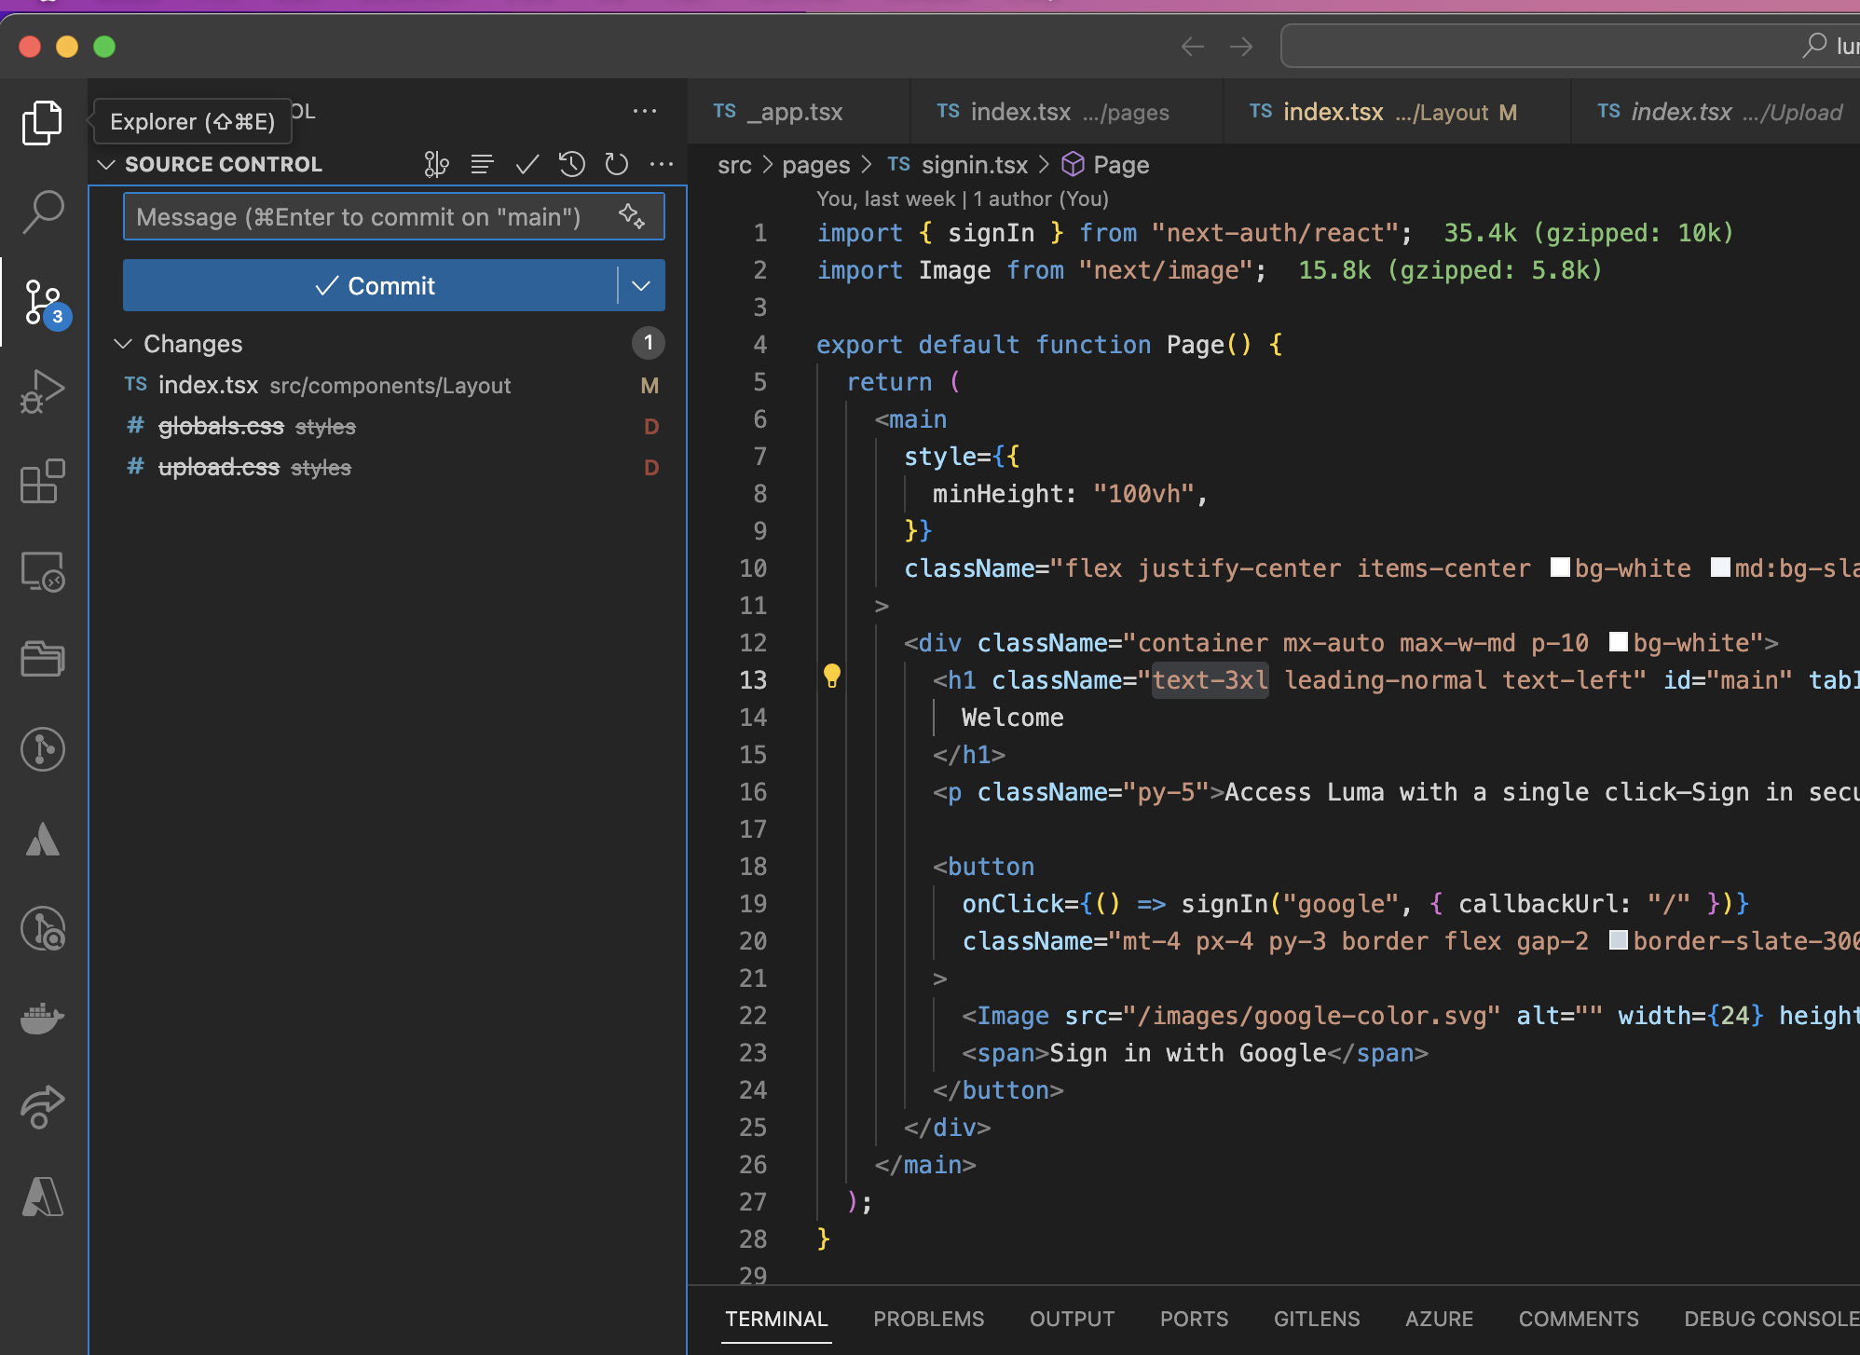Click the command center search box in title bar

[x=1570, y=46]
